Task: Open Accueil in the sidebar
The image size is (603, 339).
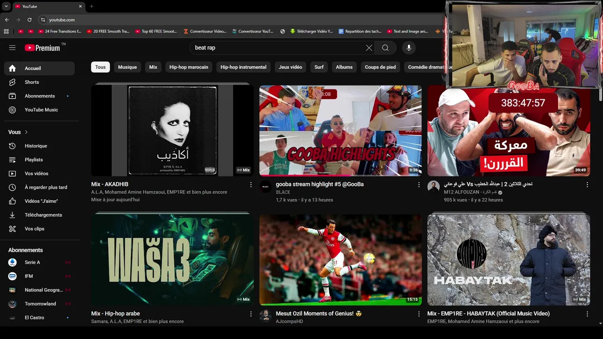Action: pos(40,68)
